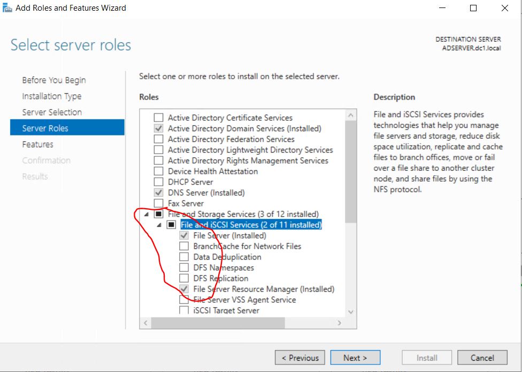The height and width of the screenshot is (372, 522).
Task: Tick the DFS Namespaces checkbox
Action: [x=184, y=268]
